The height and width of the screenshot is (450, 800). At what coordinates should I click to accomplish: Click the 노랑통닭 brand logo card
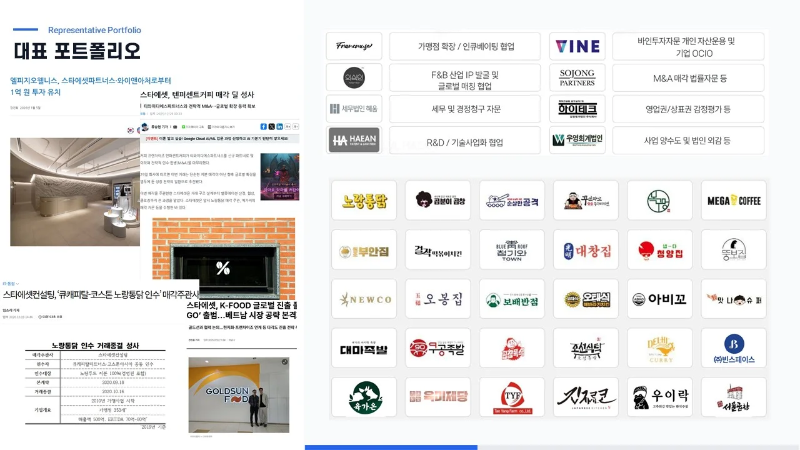pyautogui.click(x=364, y=200)
